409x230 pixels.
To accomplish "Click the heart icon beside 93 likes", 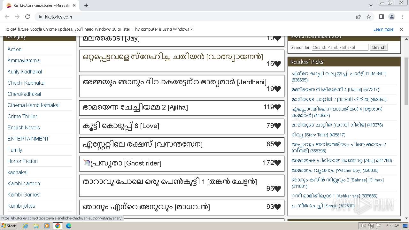I will tap(277, 207).
